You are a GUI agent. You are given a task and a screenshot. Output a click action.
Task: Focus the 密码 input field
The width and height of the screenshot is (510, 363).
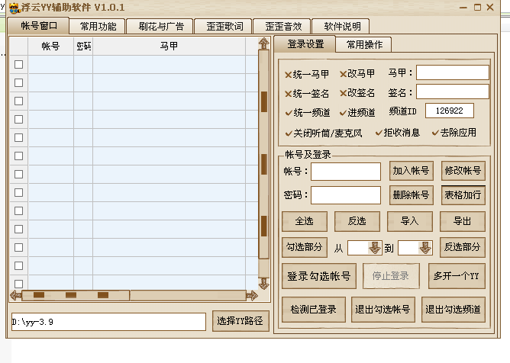[x=346, y=195]
